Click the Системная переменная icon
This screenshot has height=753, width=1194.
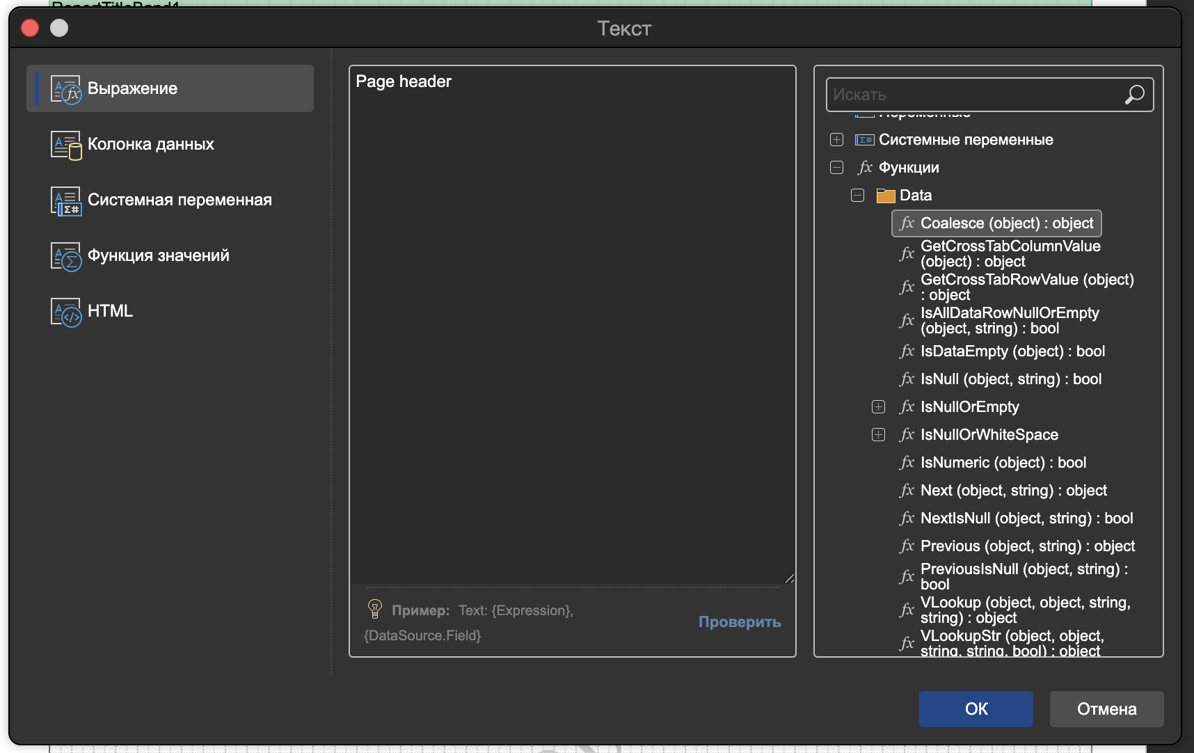click(x=66, y=201)
